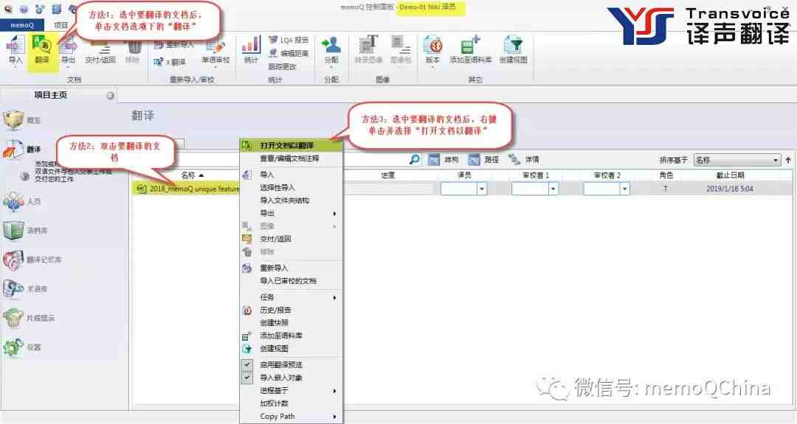The image size is (797, 424).
Task: Choose 选择性导入 in context menu
Action: 291,187
